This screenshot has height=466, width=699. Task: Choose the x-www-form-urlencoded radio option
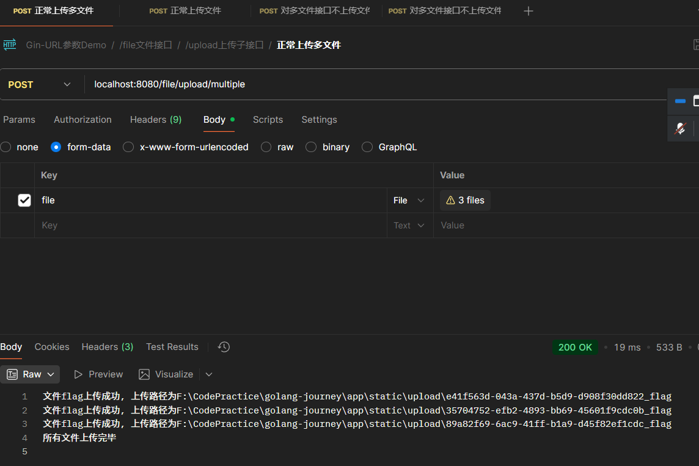click(x=128, y=147)
